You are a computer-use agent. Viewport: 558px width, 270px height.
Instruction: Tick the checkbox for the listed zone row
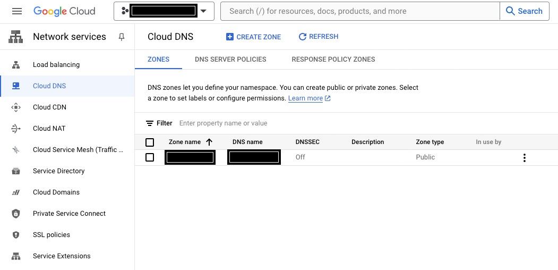150,157
